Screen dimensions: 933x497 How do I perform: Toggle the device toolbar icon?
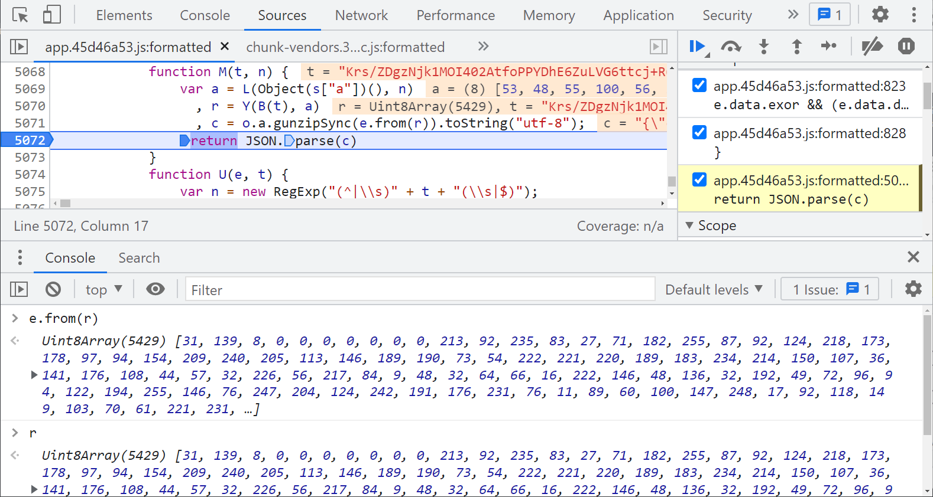[52, 15]
